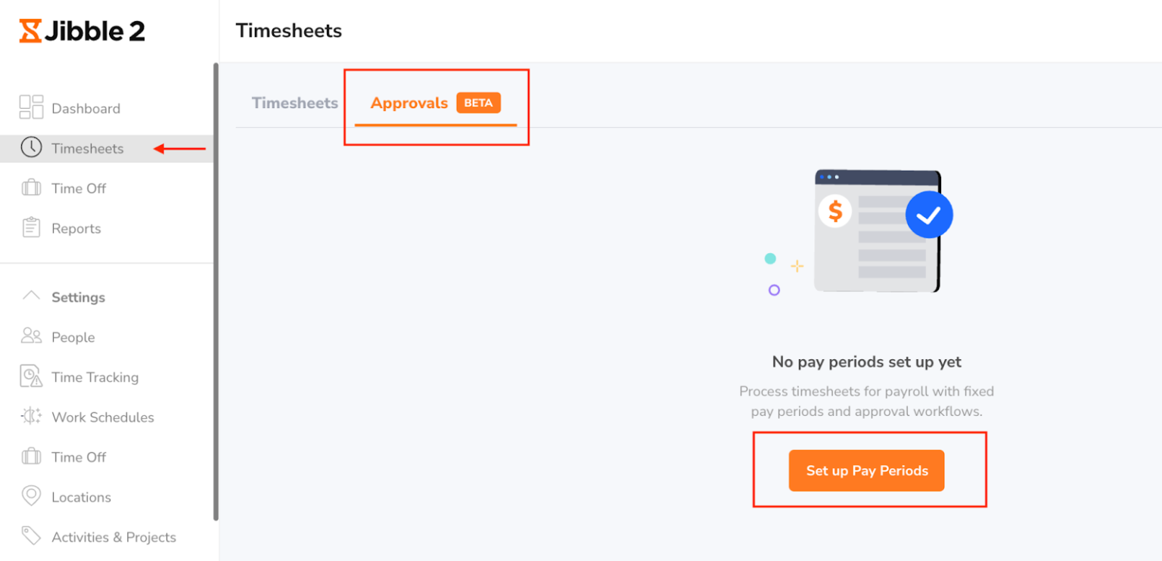Click the payroll illustration graphic
Viewport: 1162px width, 561px height.
pos(878,231)
